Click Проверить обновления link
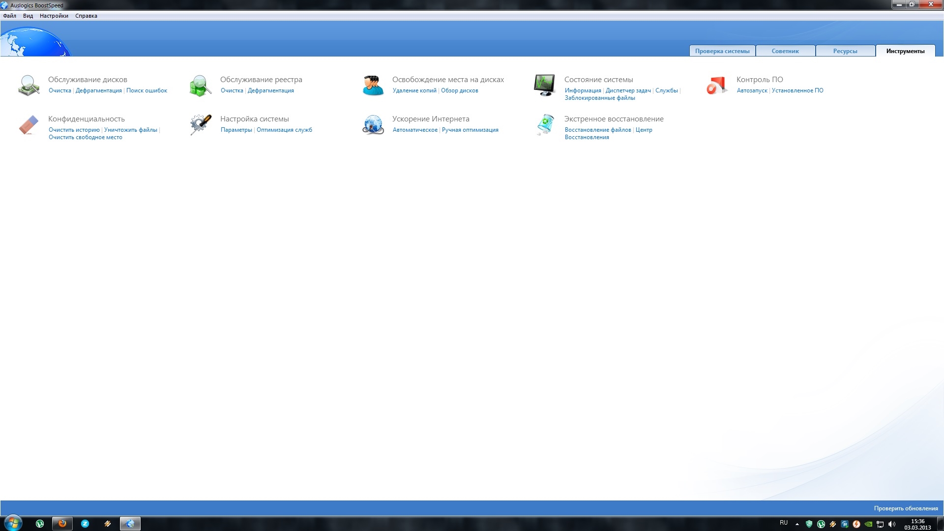 click(x=905, y=508)
